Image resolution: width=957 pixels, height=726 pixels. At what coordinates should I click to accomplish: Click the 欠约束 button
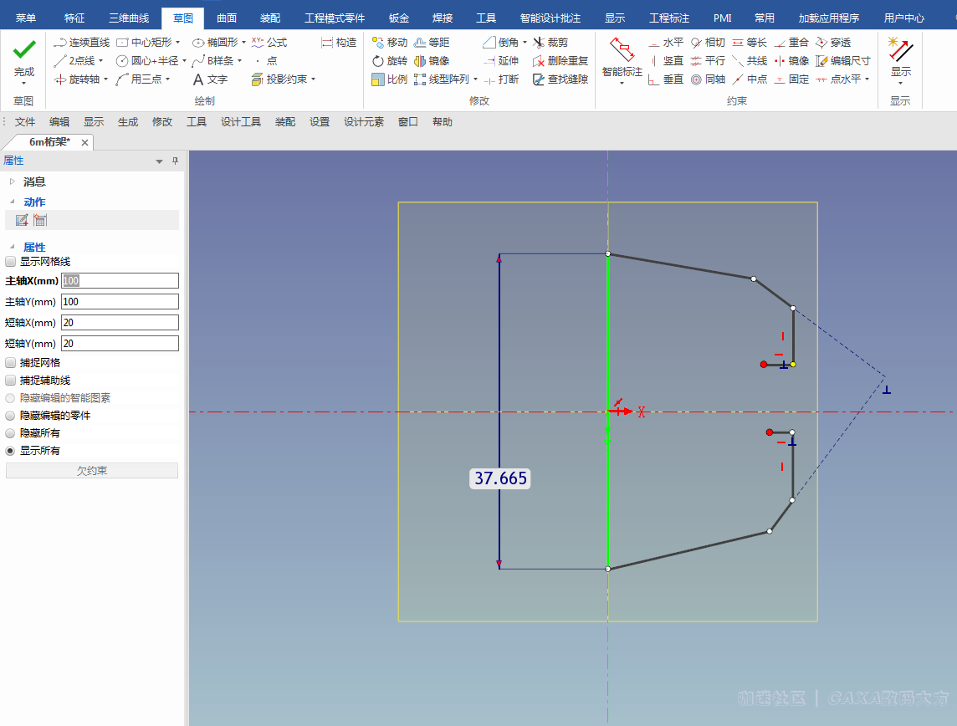[92, 471]
